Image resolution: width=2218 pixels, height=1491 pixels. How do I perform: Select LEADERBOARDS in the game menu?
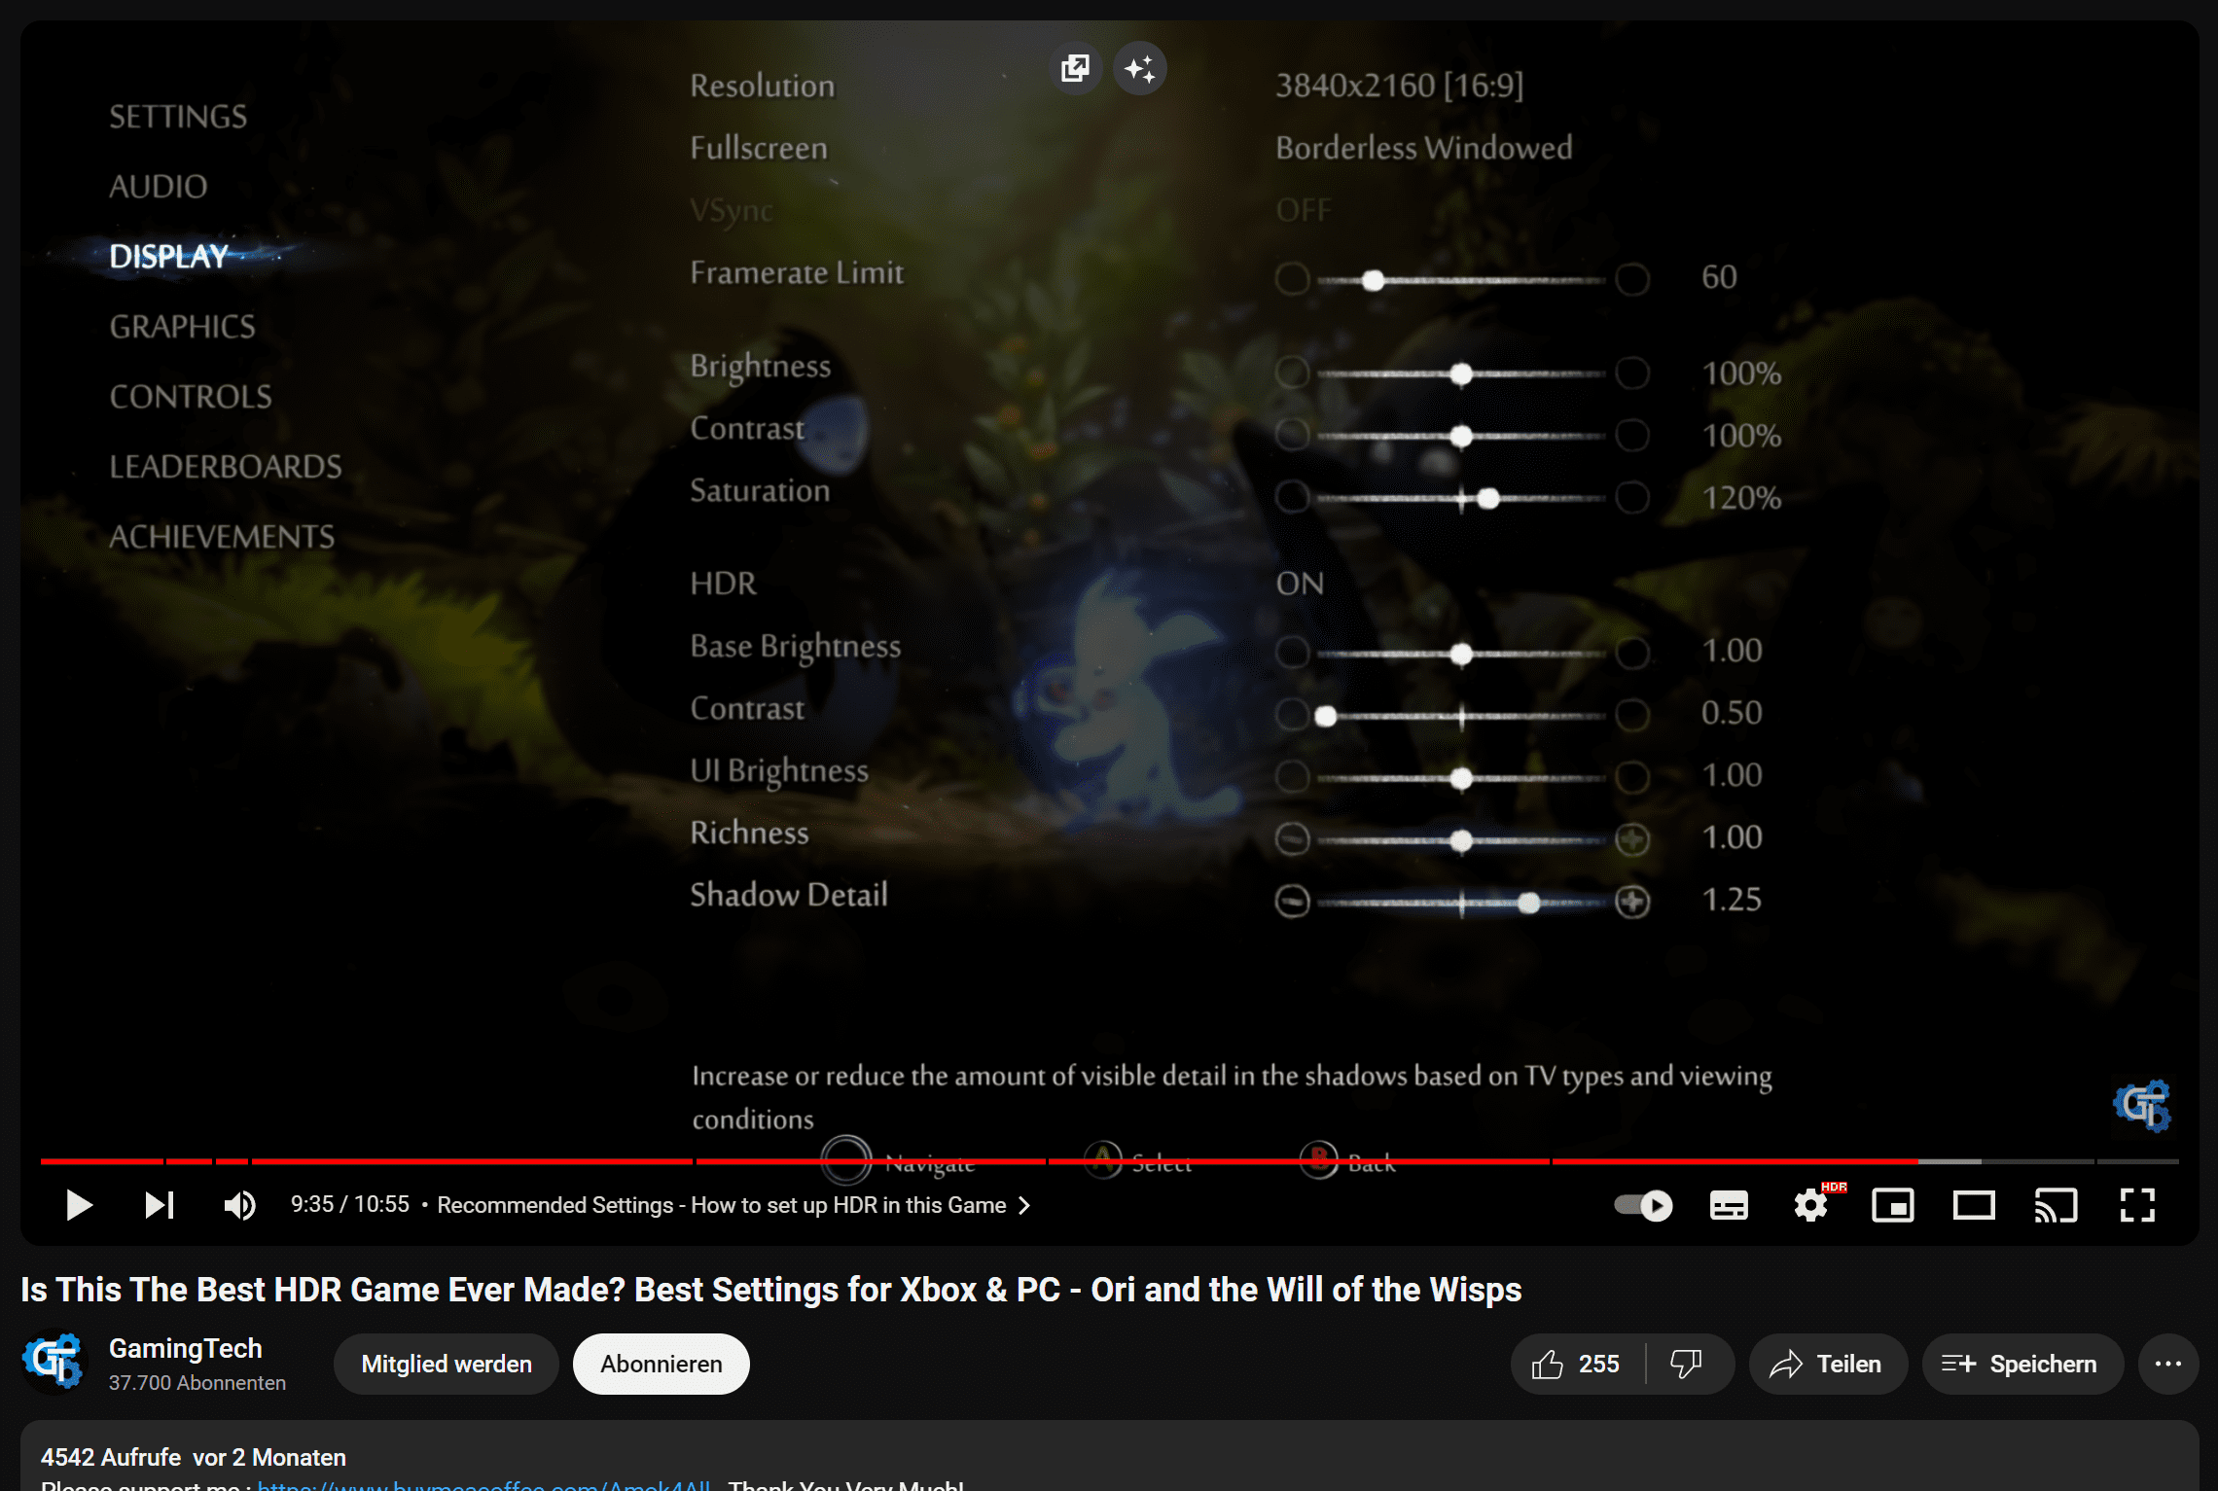click(x=226, y=467)
